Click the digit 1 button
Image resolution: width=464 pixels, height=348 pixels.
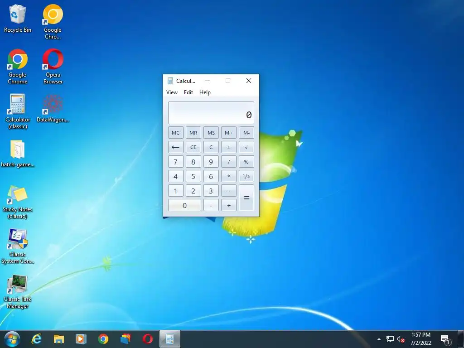175,191
